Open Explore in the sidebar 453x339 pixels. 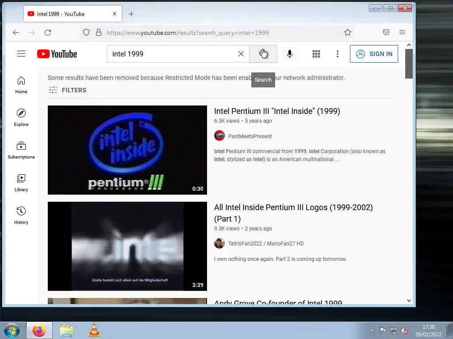click(21, 117)
